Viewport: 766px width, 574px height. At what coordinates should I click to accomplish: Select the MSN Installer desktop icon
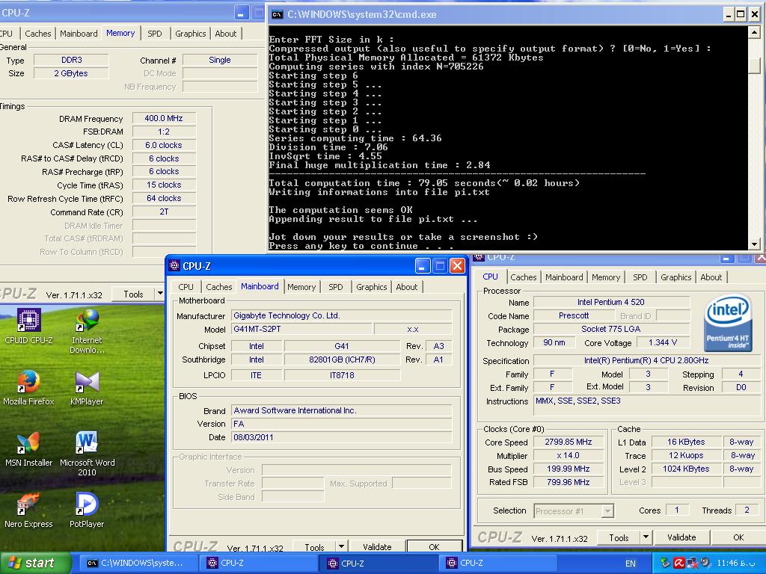pyautogui.click(x=28, y=449)
